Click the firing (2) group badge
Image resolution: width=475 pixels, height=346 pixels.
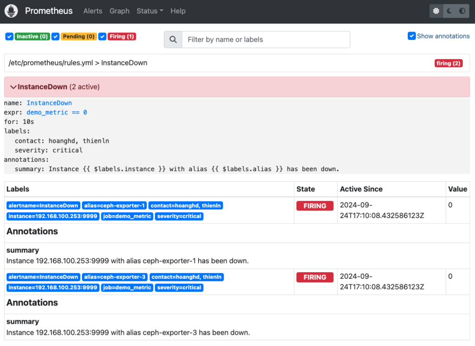click(x=449, y=64)
